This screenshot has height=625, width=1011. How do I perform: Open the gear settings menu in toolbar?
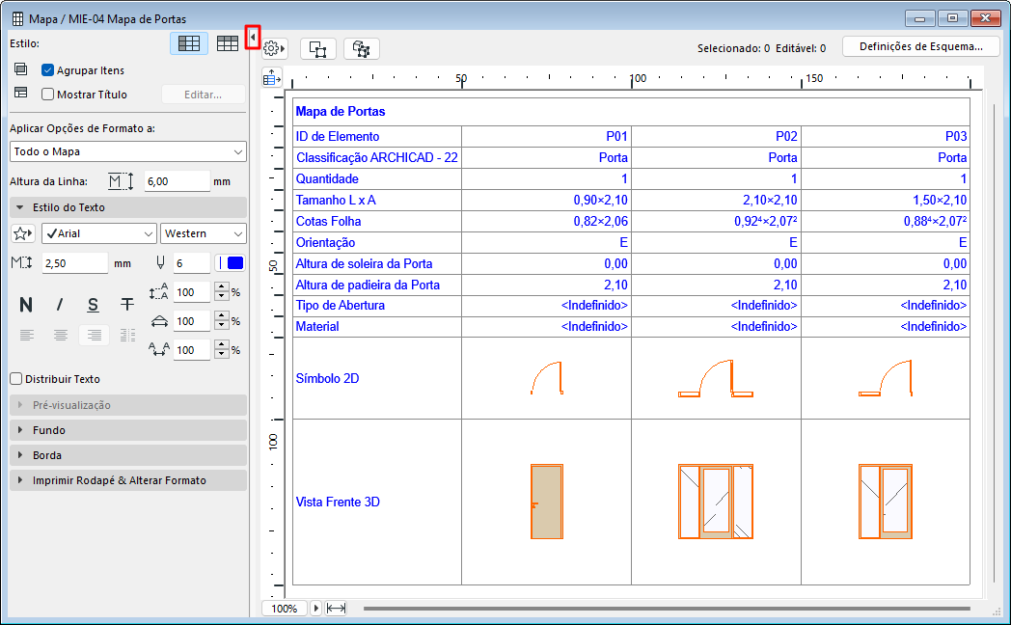[275, 48]
